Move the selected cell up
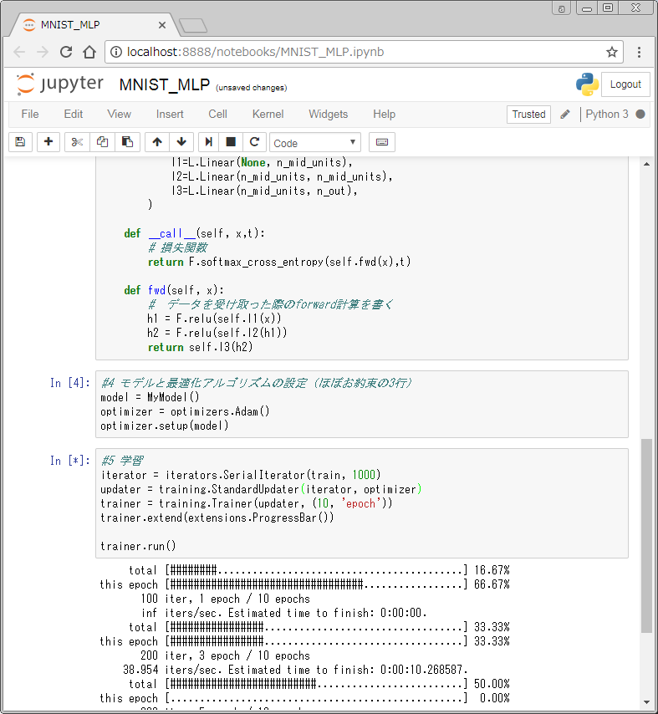 (157, 142)
